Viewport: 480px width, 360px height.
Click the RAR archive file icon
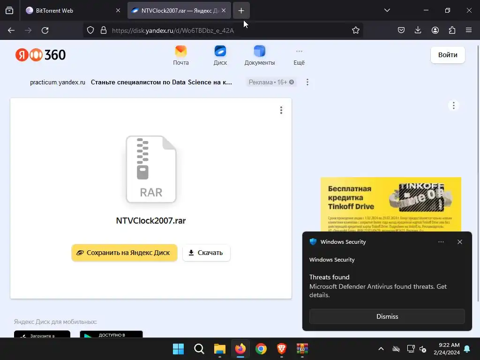point(151,169)
